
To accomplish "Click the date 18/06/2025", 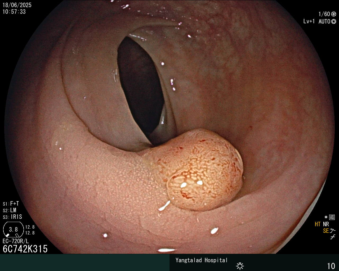I will pyautogui.click(x=17, y=5).
